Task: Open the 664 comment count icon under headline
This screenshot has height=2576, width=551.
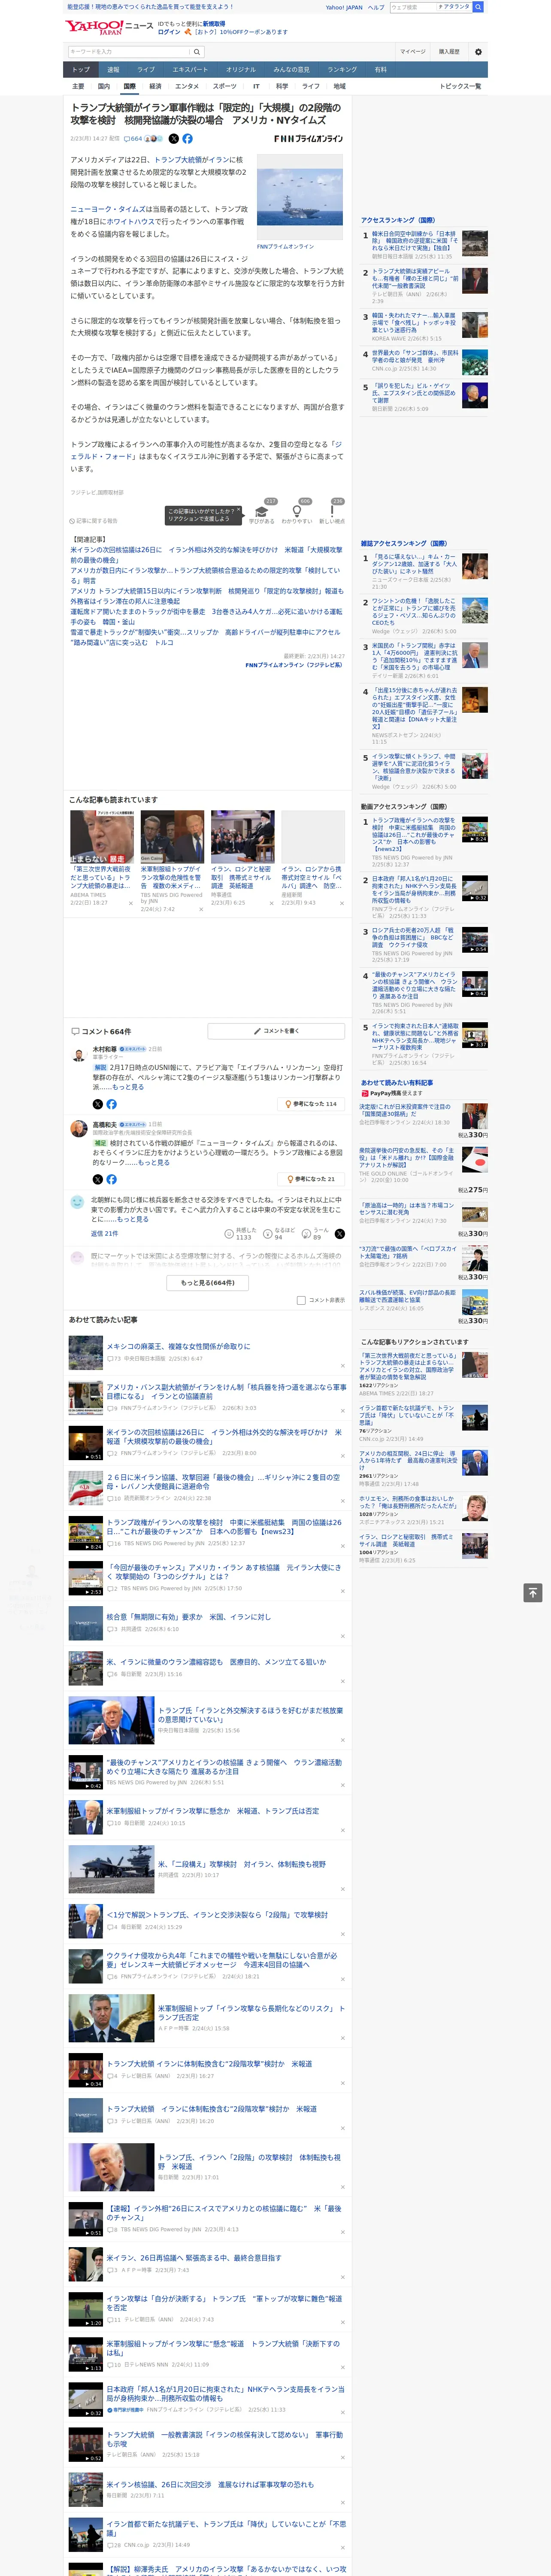Action: 133,139
